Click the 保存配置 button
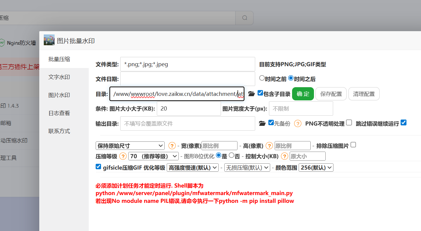The width and height of the screenshot is (421, 231). [331, 93]
